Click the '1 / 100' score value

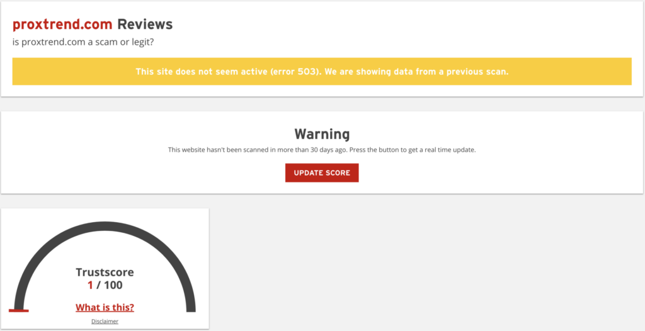[x=105, y=285]
